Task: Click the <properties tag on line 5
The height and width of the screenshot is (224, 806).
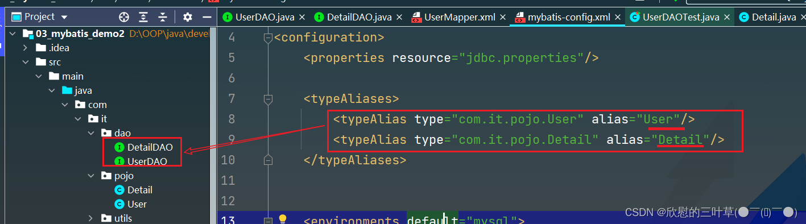Action: click(x=344, y=58)
